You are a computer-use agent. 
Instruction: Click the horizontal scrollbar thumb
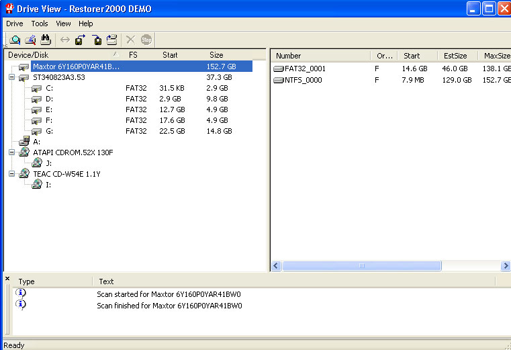click(362, 266)
